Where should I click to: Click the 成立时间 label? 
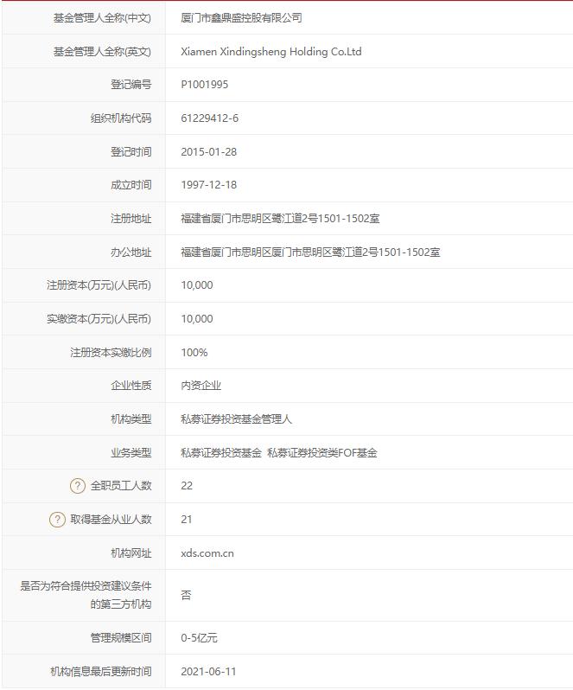point(131,185)
